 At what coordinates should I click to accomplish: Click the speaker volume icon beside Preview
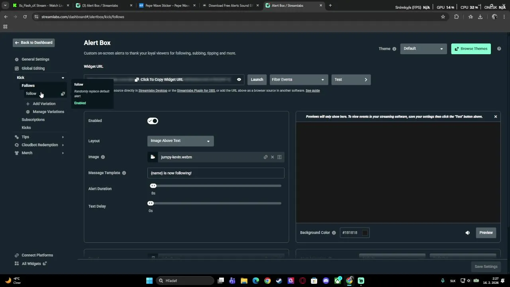tap(468, 233)
